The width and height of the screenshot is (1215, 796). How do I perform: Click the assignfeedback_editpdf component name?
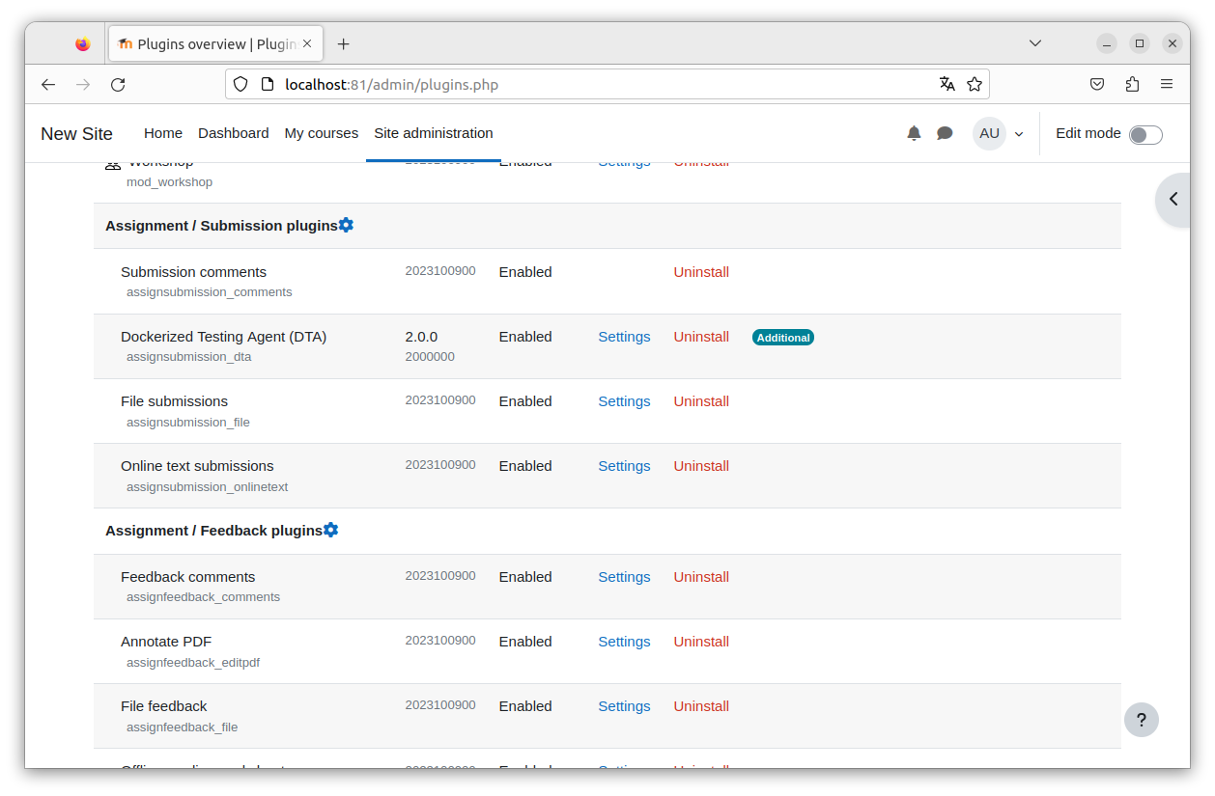[193, 663]
